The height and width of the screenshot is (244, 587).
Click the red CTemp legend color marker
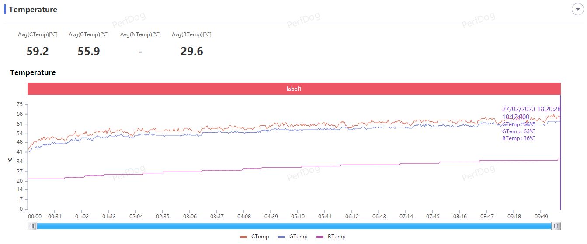pos(243,237)
